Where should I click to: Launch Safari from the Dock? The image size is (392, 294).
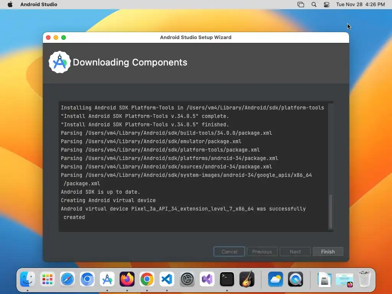pos(67,279)
